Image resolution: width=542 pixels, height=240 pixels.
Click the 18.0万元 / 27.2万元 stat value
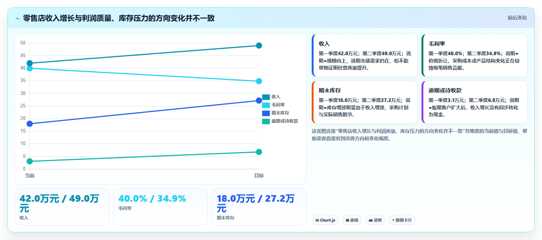[255, 203]
